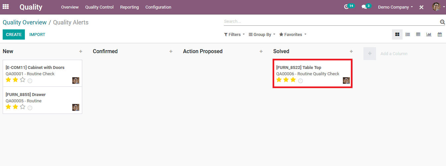Click the Confirmed column header

(105, 51)
